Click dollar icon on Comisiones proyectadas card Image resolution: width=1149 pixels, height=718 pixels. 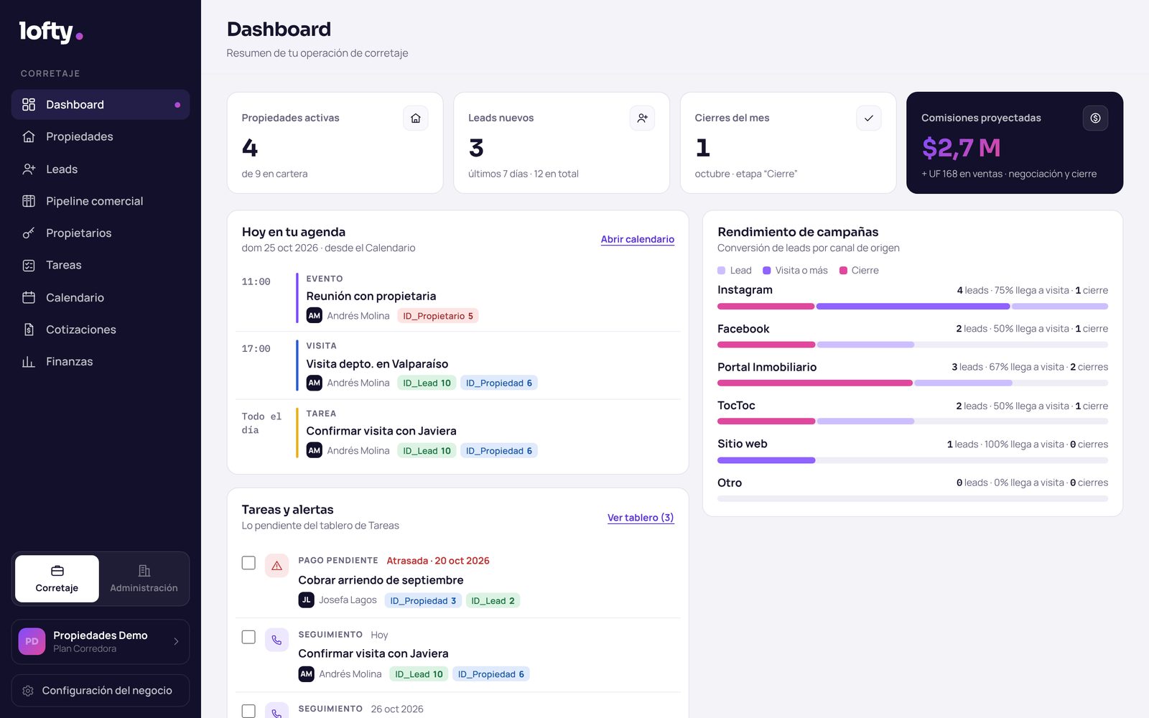pos(1095,118)
